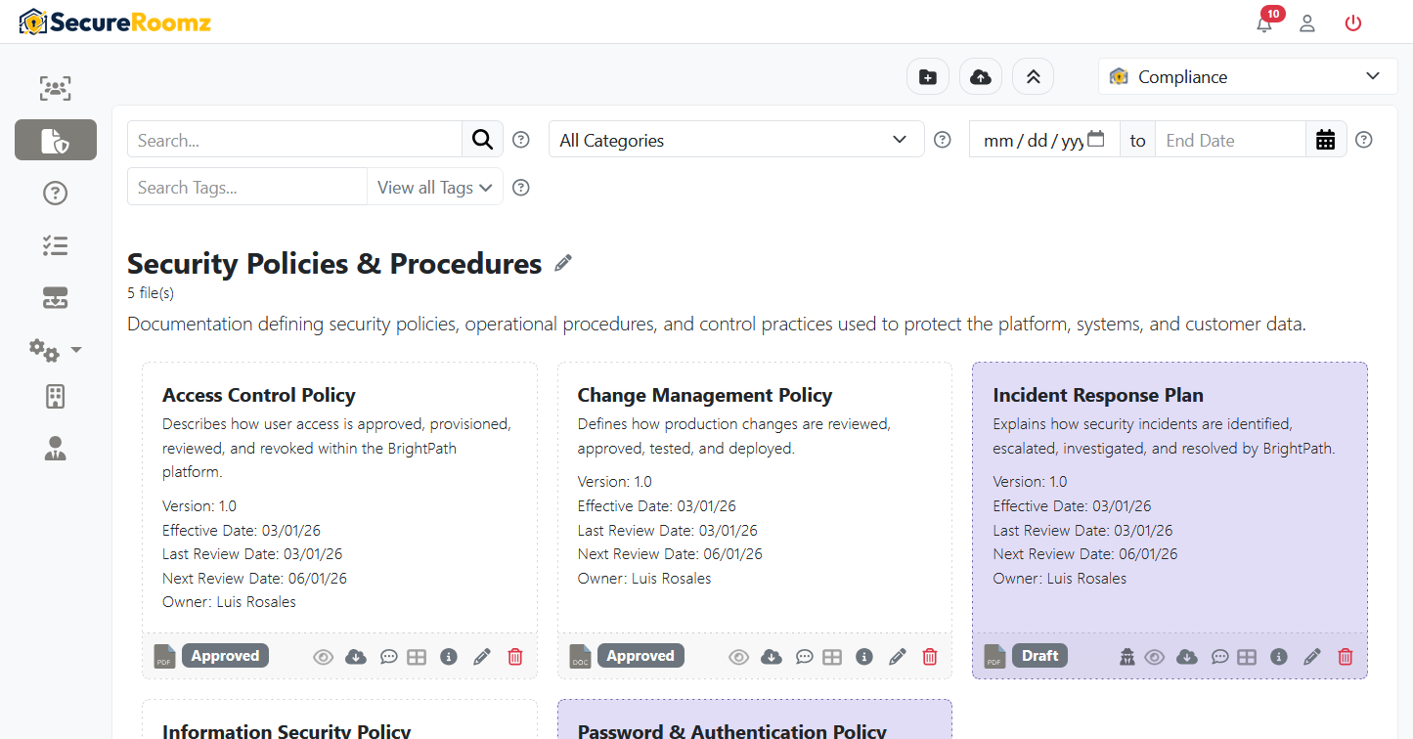Click the help icon beside tags filter
This screenshot has width=1413, height=739.
coord(521,188)
